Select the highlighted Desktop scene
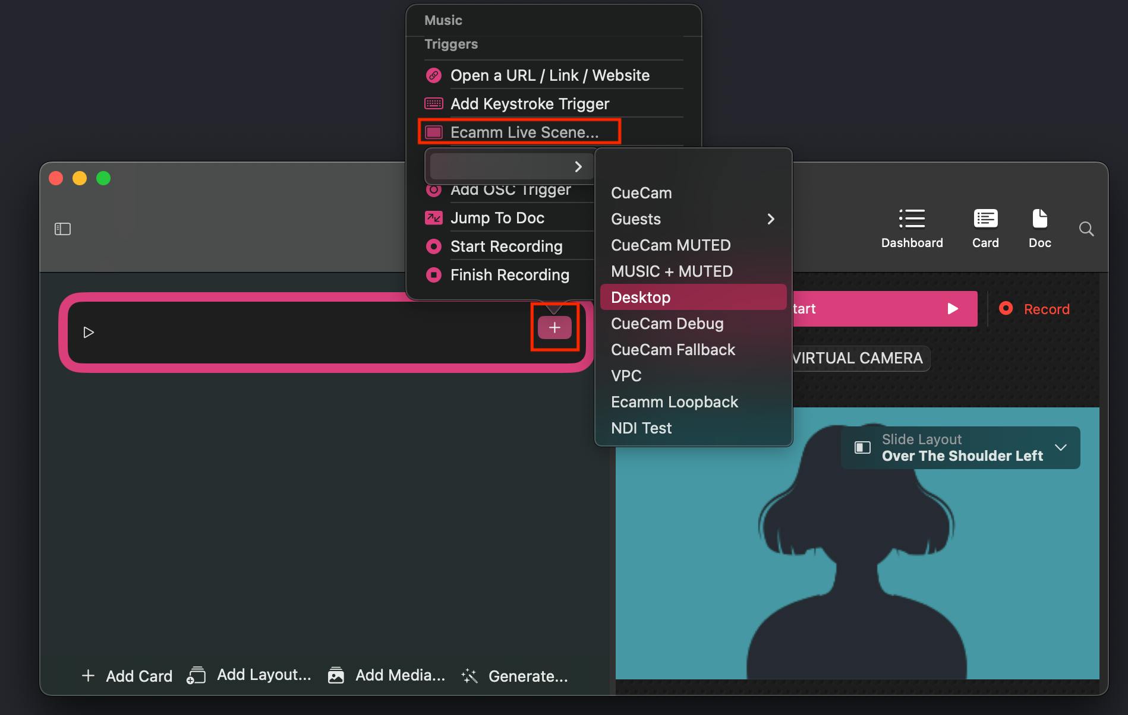Image resolution: width=1128 pixels, height=715 pixels. [693, 297]
